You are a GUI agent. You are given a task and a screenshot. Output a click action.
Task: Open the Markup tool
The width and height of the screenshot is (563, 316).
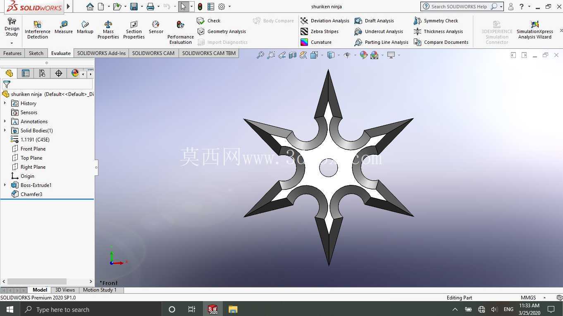tap(85, 27)
